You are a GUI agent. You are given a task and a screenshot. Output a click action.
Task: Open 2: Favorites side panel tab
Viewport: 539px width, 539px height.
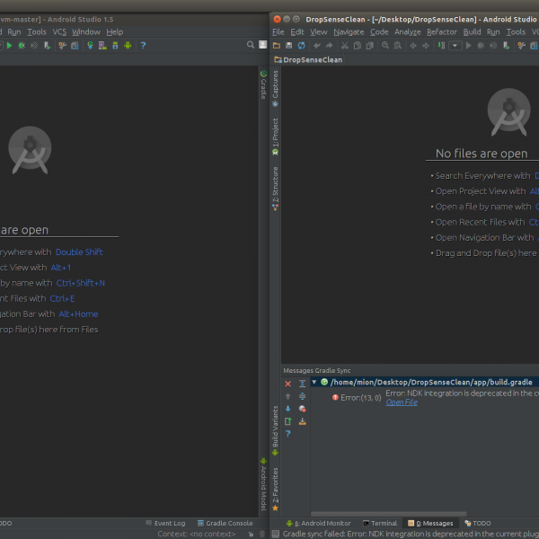pyautogui.click(x=276, y=489)
